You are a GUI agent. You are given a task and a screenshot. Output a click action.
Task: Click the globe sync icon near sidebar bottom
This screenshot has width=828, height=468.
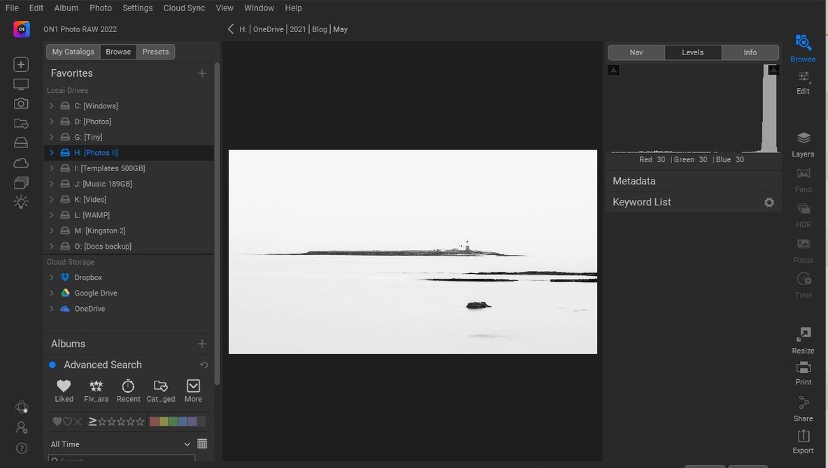(22, 407)
